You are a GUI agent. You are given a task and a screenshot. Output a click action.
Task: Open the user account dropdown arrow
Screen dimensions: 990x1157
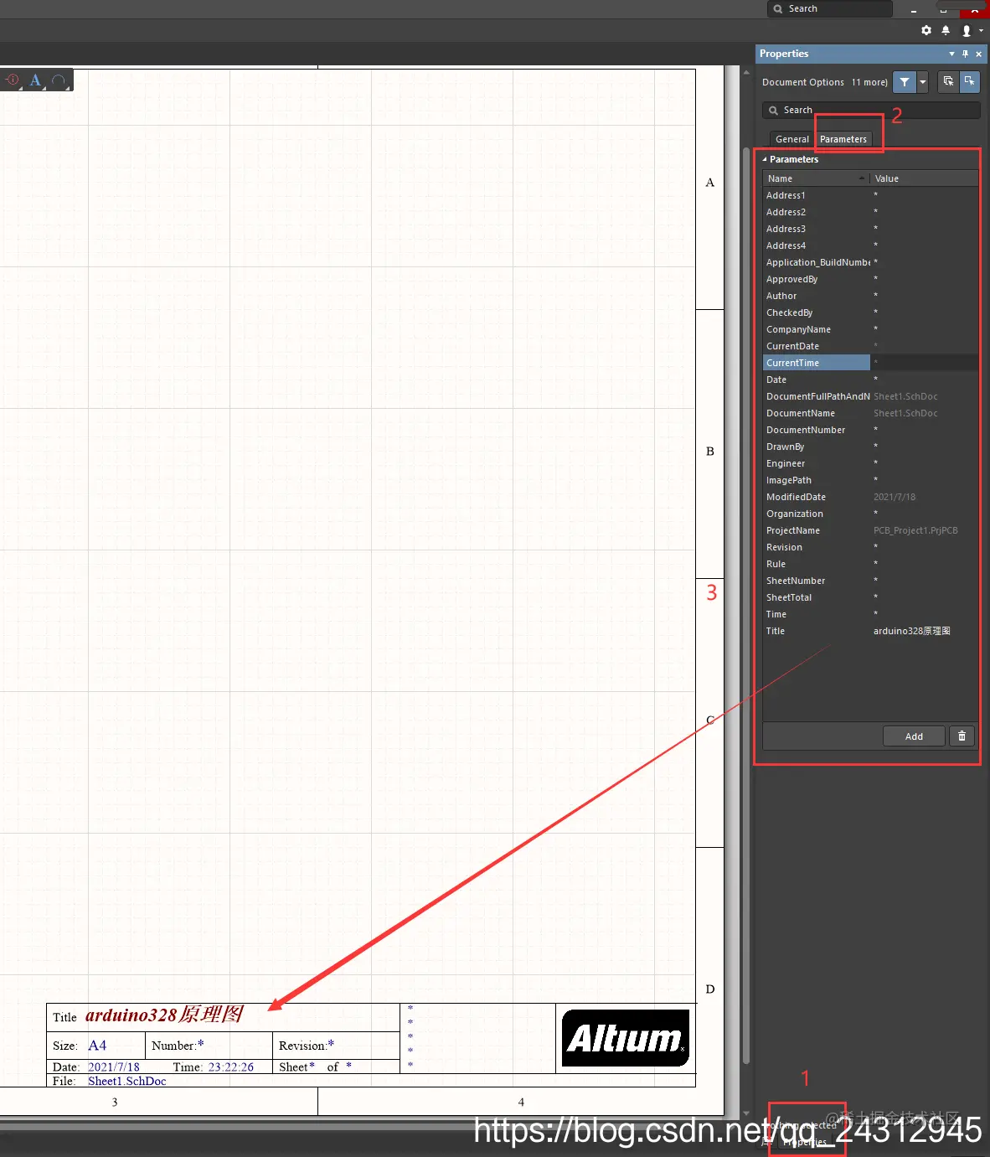pos(981,30)
